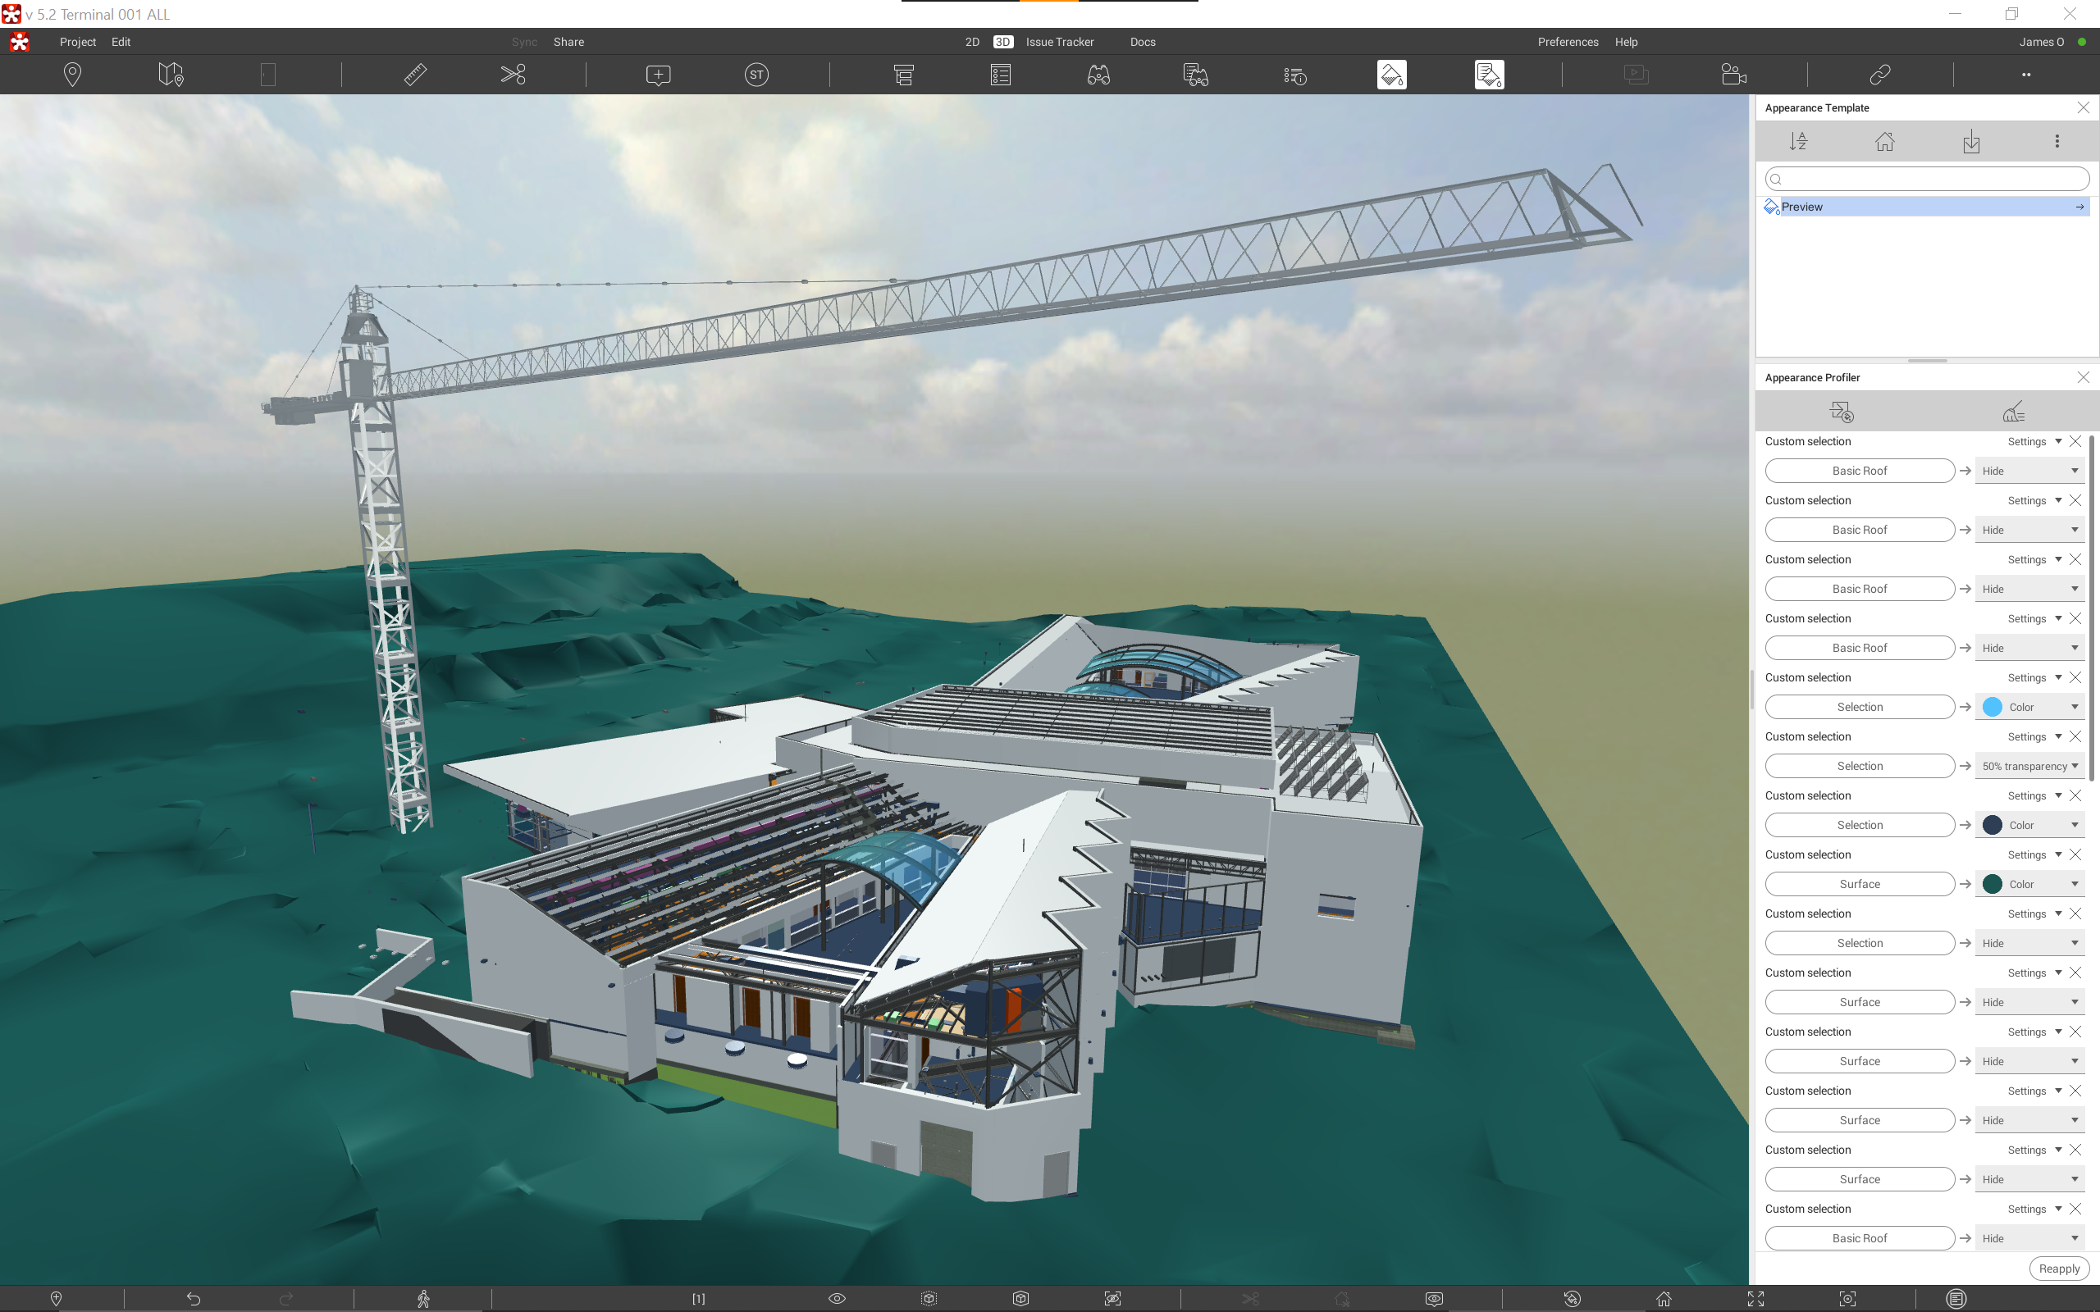The image size is (2100, 1312).
Task: Open the location pin tool in top toolbar
Action: pyautogui.click(x=73, y=75)
